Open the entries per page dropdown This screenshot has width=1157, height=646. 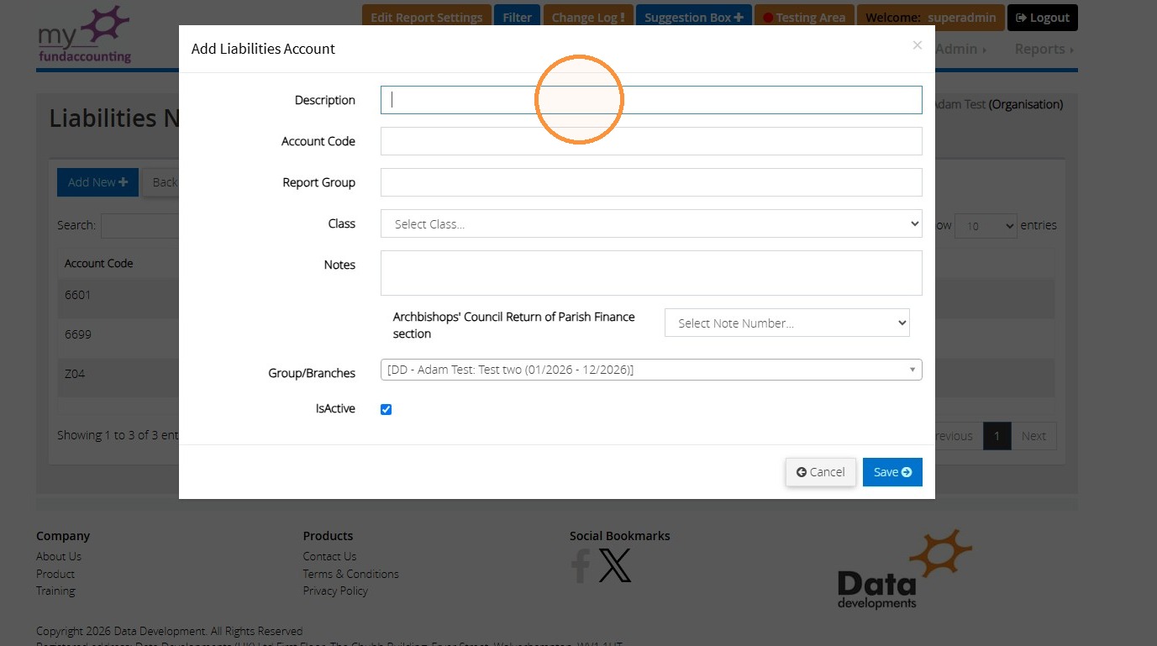click(986, 226)
